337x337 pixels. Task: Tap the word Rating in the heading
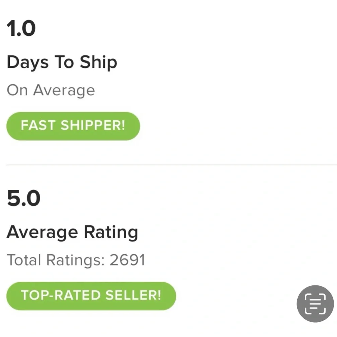[111, 233]
